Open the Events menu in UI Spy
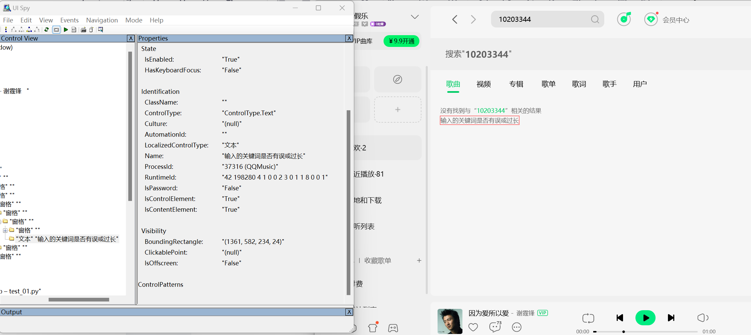Image resolution: width=751 pixels, height=335 pixels. point(69,20)
